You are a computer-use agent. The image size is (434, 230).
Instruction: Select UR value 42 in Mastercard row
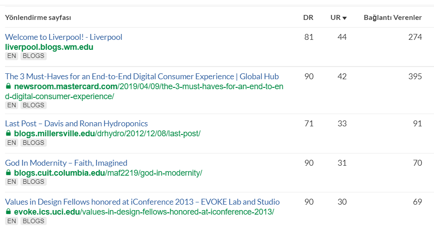[x=342, y=77]
